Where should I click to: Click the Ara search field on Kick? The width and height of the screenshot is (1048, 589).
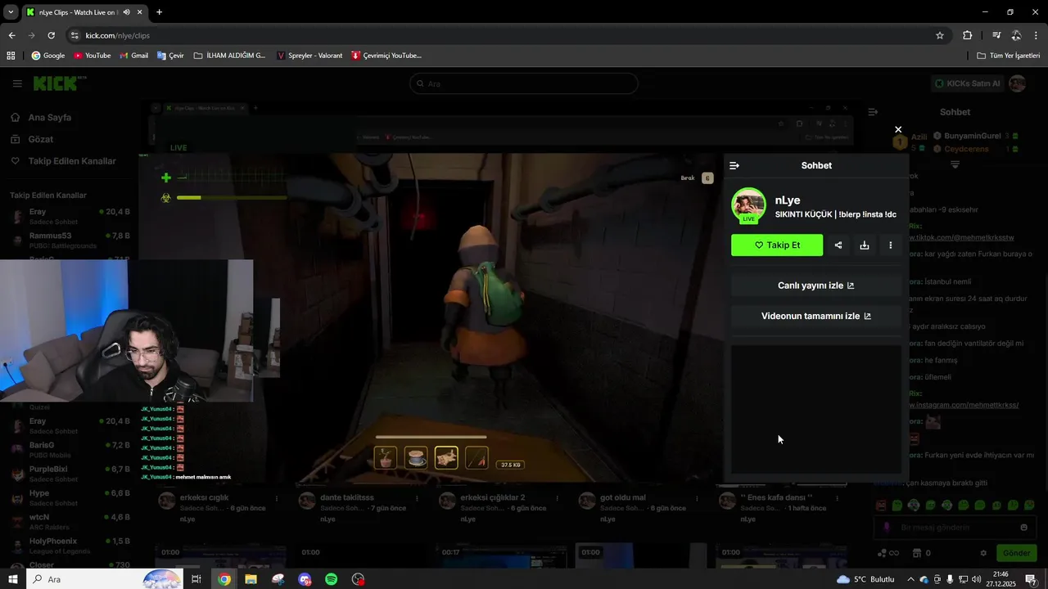click(524, 83)
